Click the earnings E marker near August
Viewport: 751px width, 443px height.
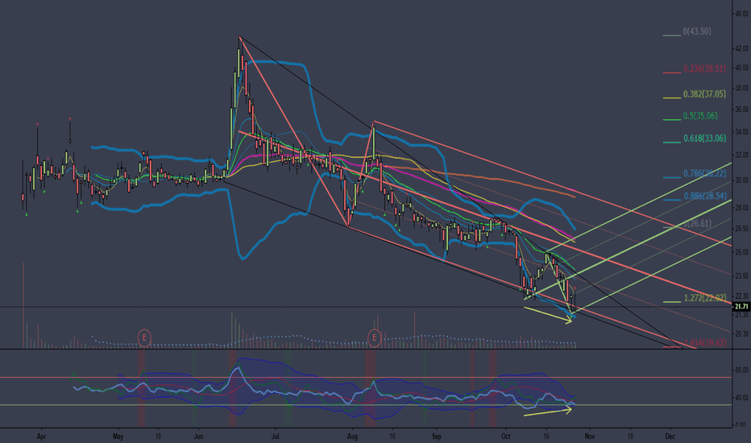[374, 337]
